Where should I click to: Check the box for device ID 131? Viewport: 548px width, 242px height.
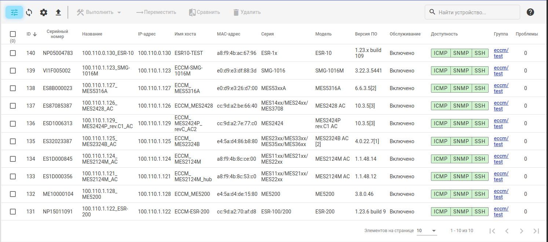(13, 212)
